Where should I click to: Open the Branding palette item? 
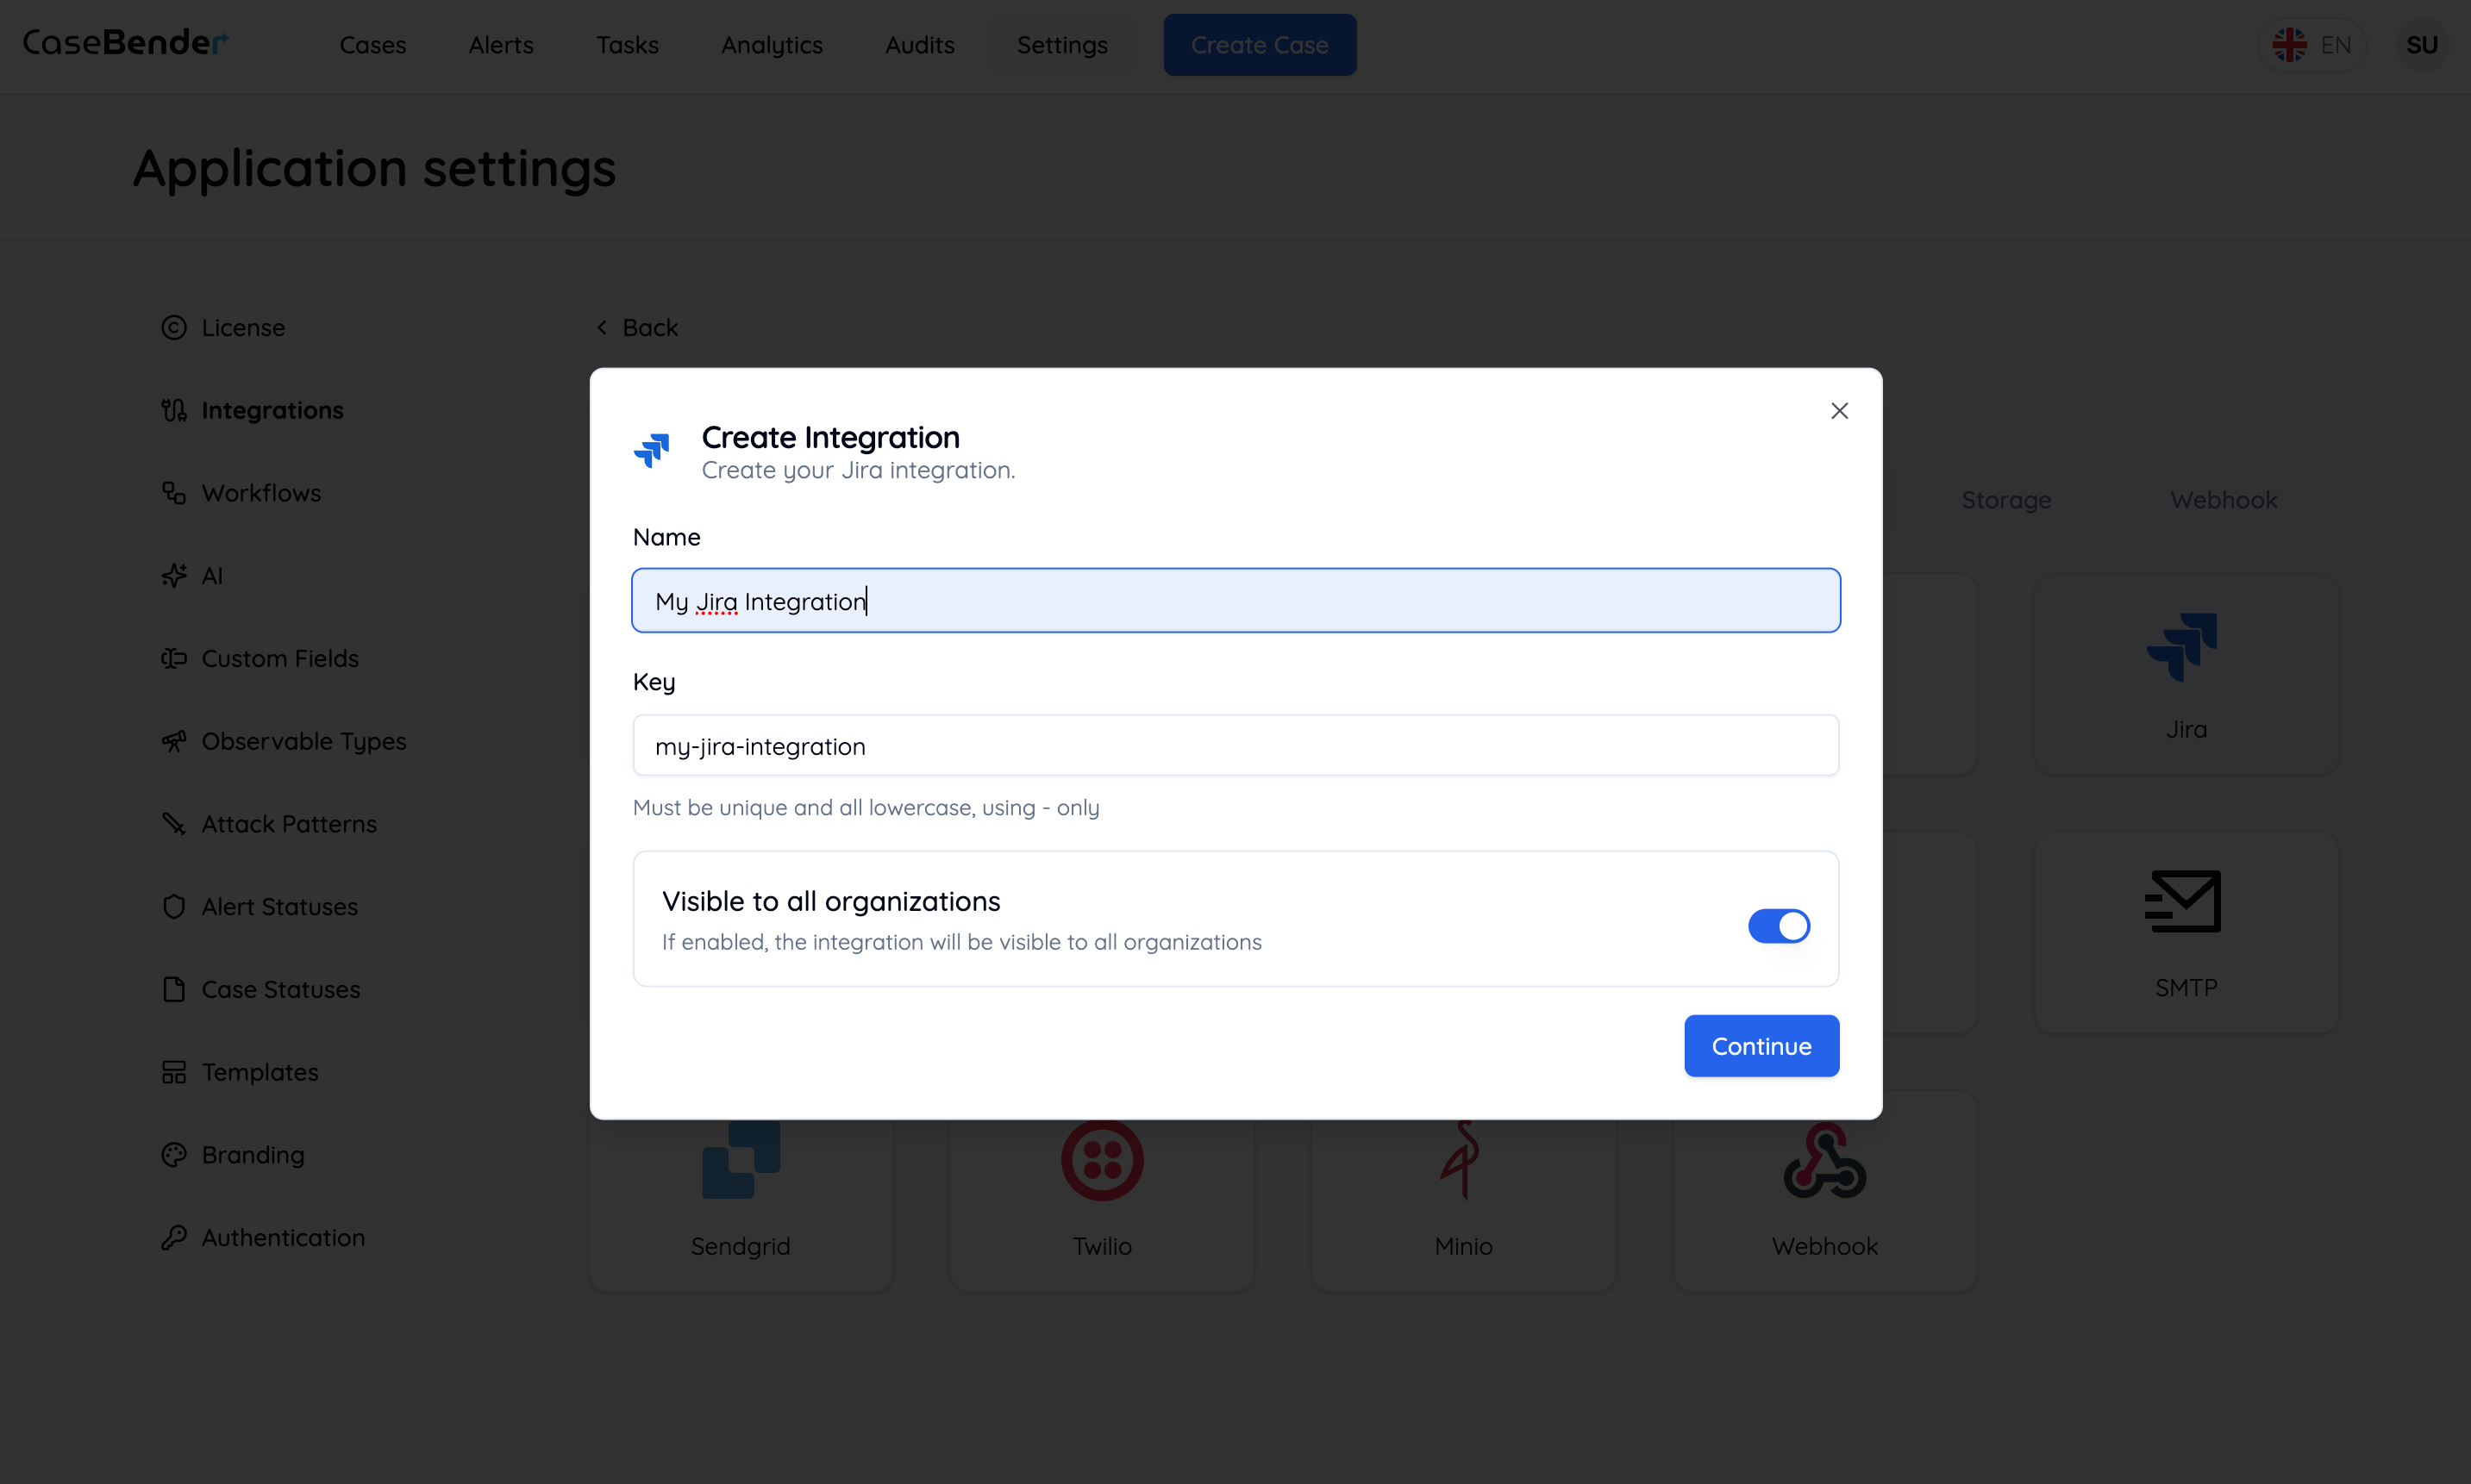pyautogui.click(x=252, y=1154)
